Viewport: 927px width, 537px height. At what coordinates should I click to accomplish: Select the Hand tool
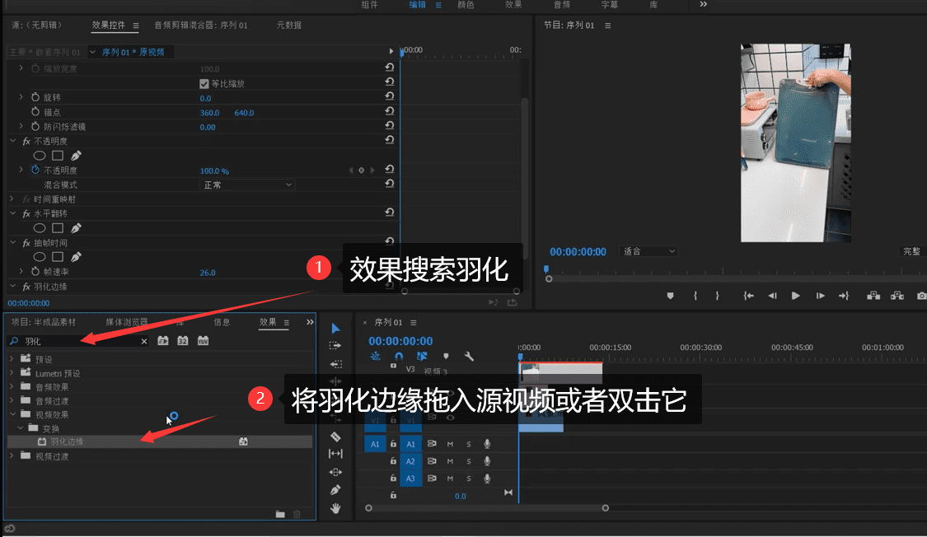[335, 508]
